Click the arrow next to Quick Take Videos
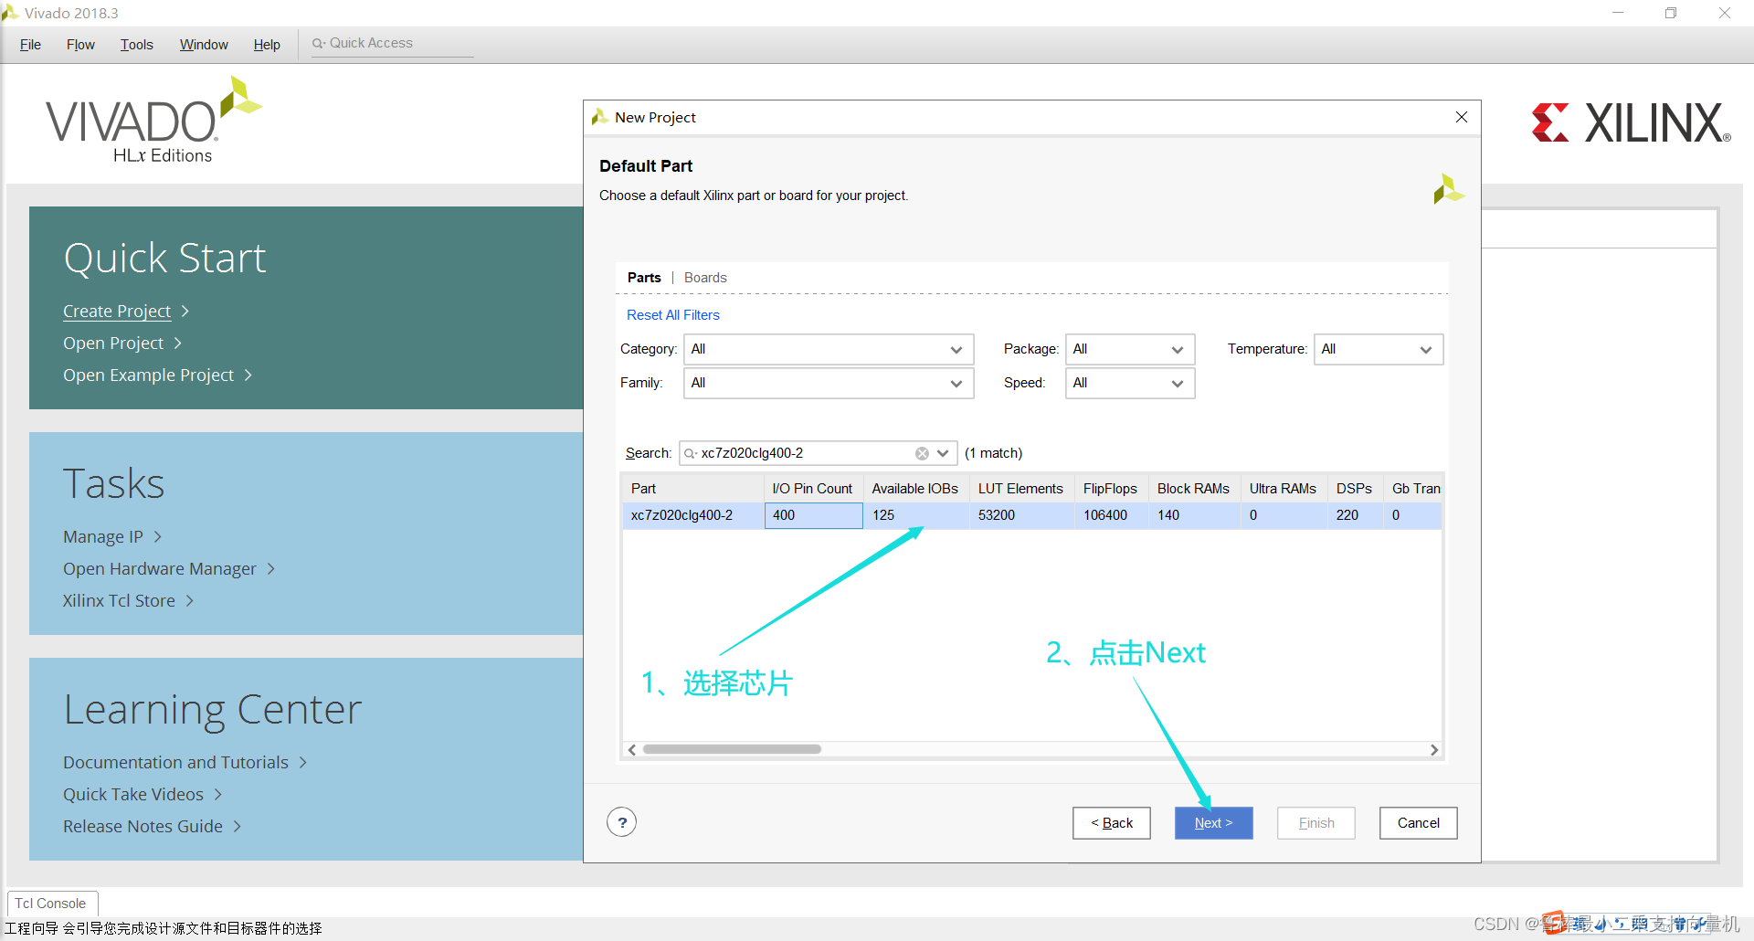Viewport: 1754px width, 941px height. point(217,795)
